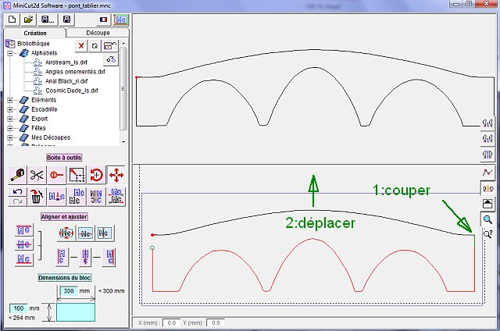The height and width of the screenshot is (331, 500).
Task: Toggle the scale resize tool
Action: [x=77, y=175]
